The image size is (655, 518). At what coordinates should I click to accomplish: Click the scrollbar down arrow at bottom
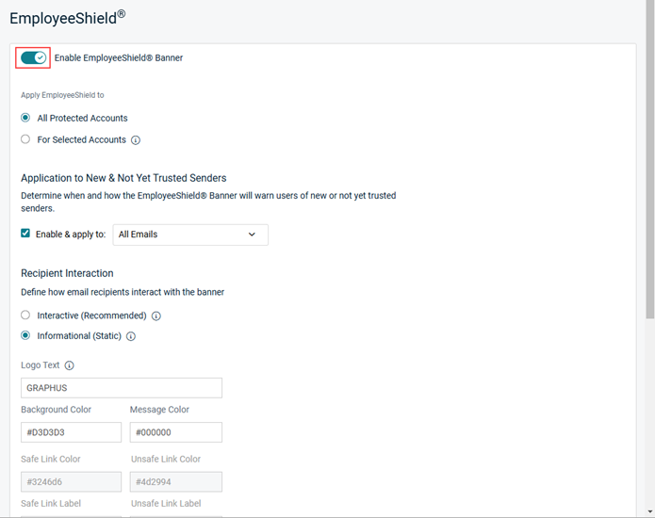pos(650,511)
